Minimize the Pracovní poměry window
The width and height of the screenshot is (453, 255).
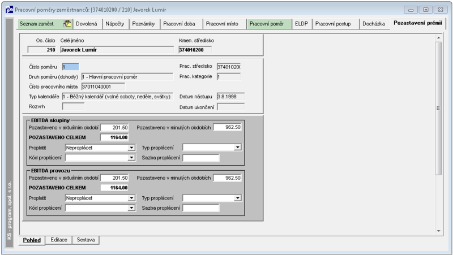[411, 10]
